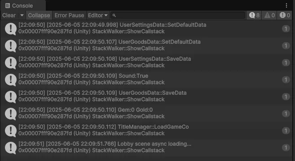Open the Editor connection dropdown
The height and width of the screenshot is (161, 295).
coord(97,15)
